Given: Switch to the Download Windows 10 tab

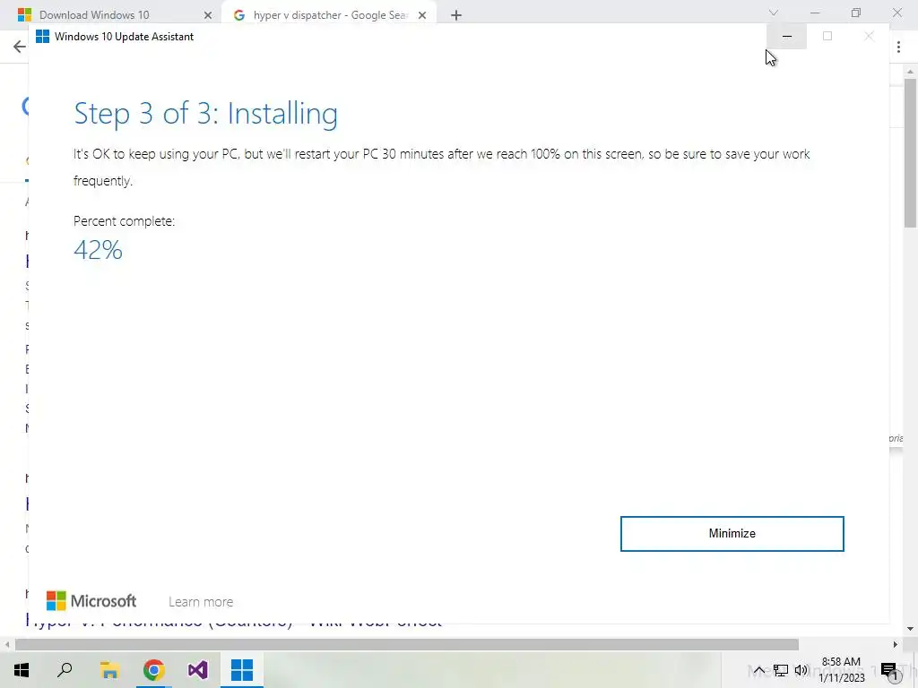Looking at the screenshot, I should click(111, 15).
